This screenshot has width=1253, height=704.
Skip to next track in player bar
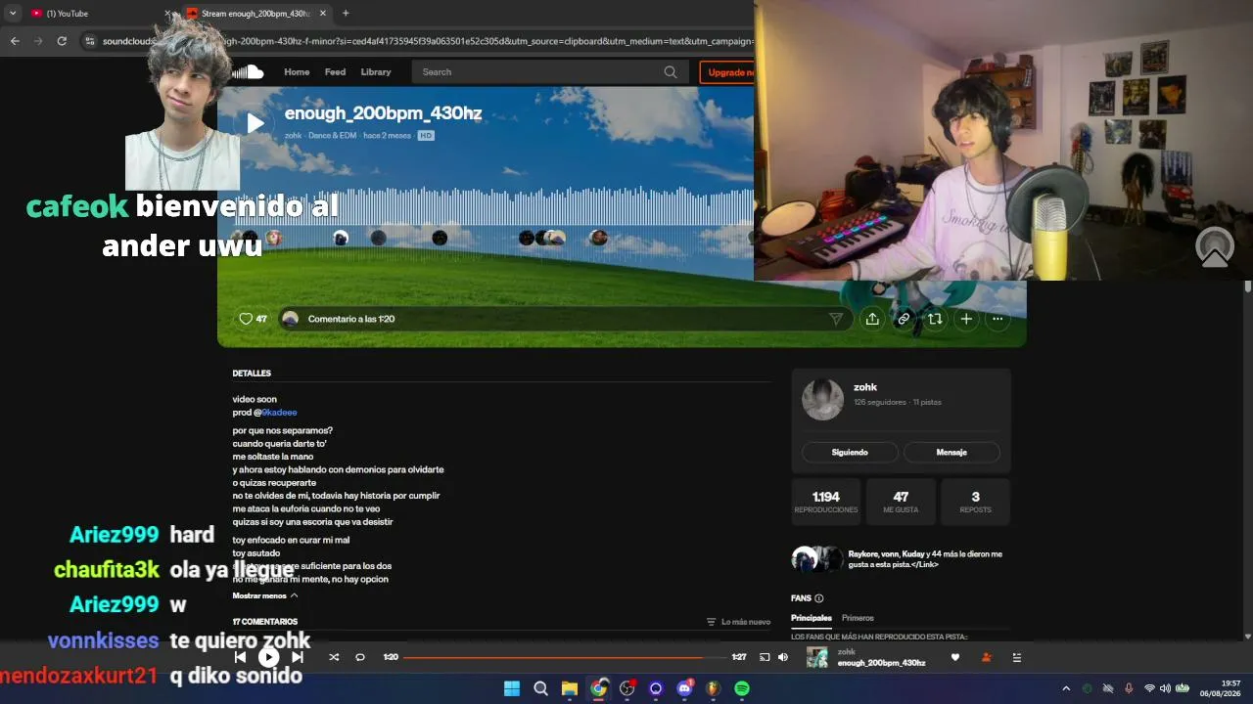[x=298, y=657]
